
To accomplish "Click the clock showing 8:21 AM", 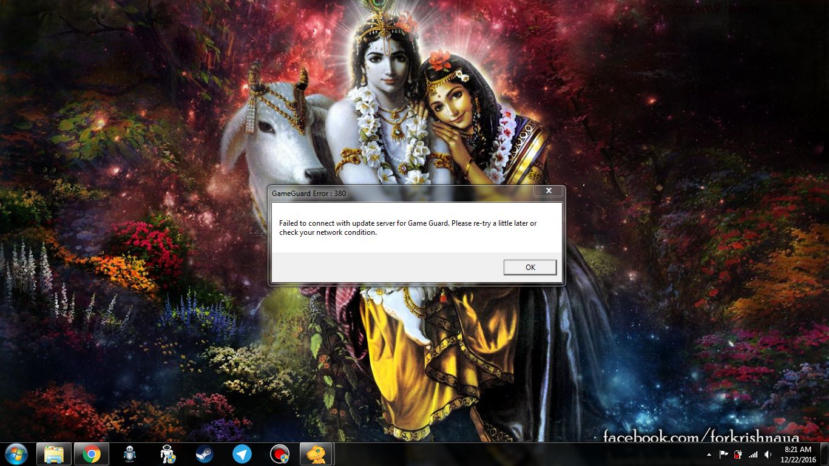I will tap(798, 454).
